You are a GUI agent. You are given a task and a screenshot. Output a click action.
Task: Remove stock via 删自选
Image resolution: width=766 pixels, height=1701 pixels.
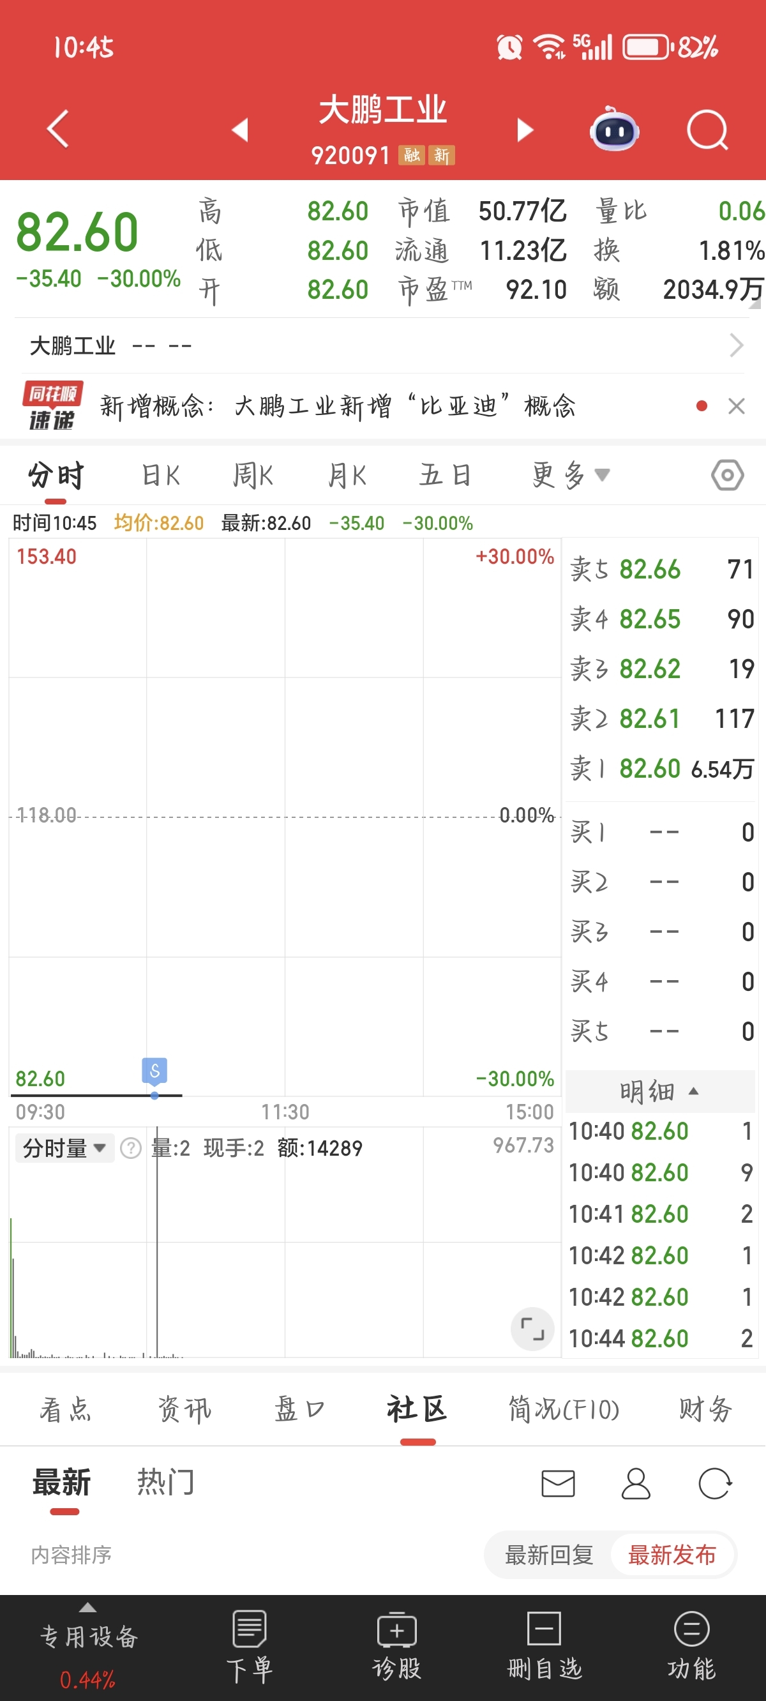pos(544,1645)
